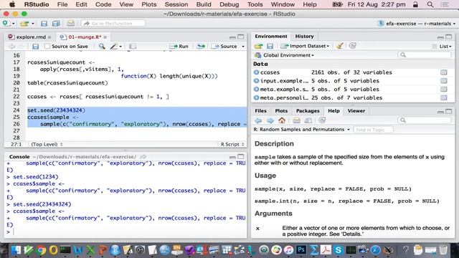Image resolution: width=459 pixels, height=258 pixels.
Task: Open R Script file type selector
Action: coord(232,144)
